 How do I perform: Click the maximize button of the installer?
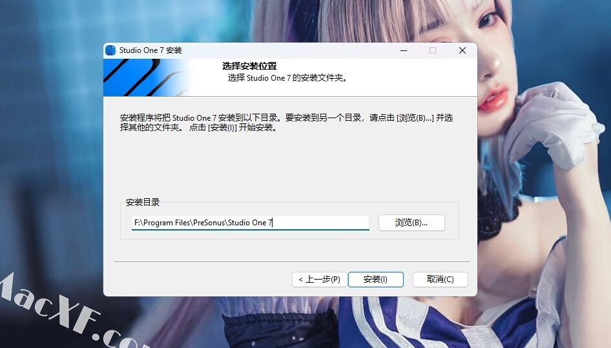tap(433, 50)
